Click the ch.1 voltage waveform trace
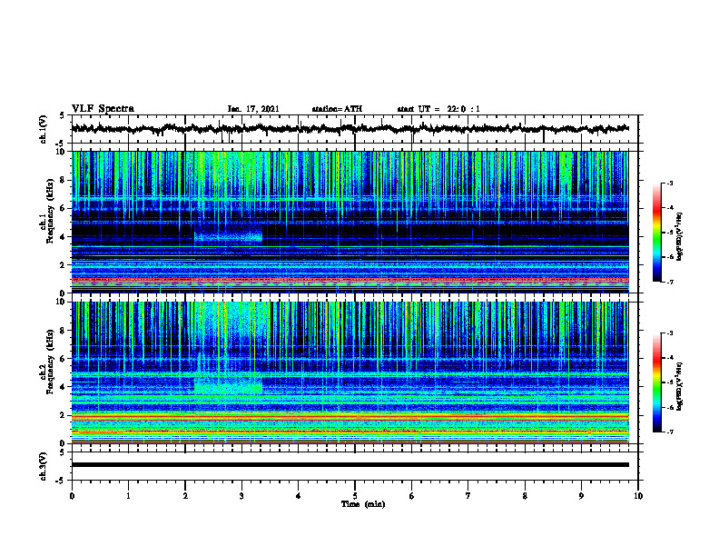 tap(350, 129)
